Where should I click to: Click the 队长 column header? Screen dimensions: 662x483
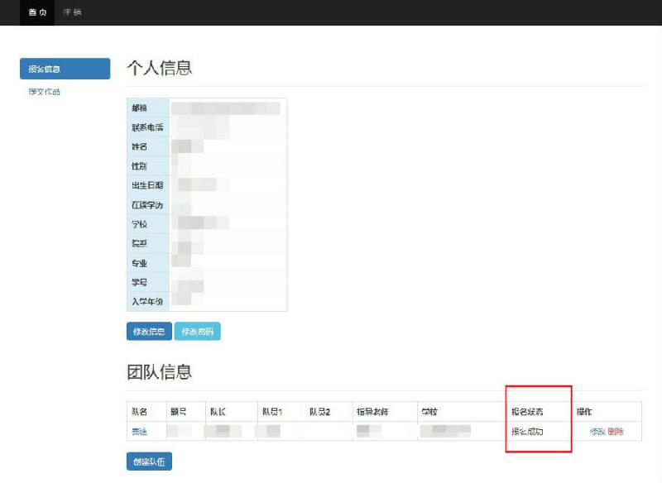[218, 412]
